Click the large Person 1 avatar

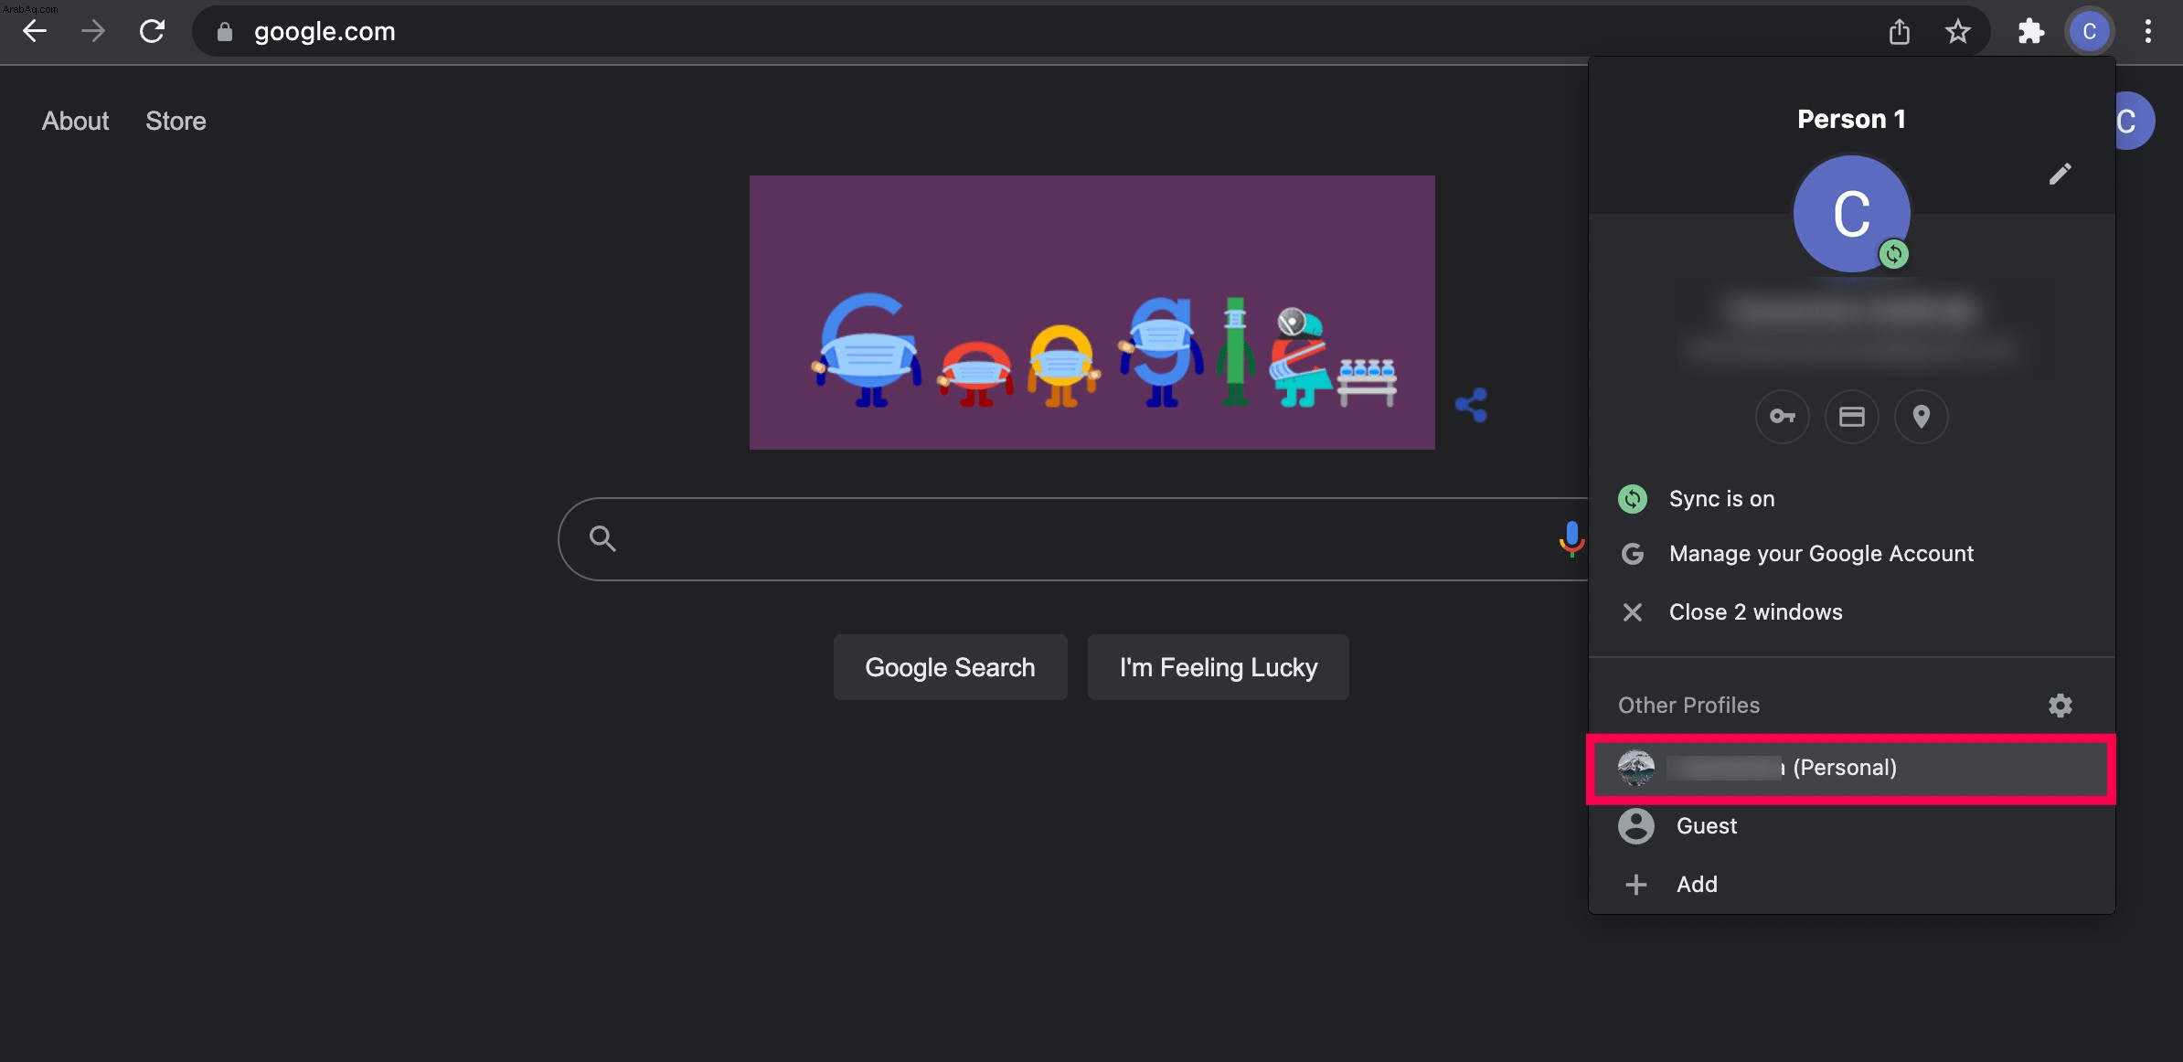(1851, 214)
